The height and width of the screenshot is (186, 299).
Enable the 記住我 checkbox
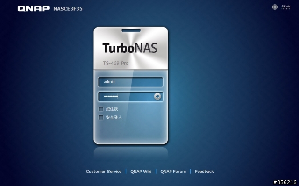coord(101,109)
